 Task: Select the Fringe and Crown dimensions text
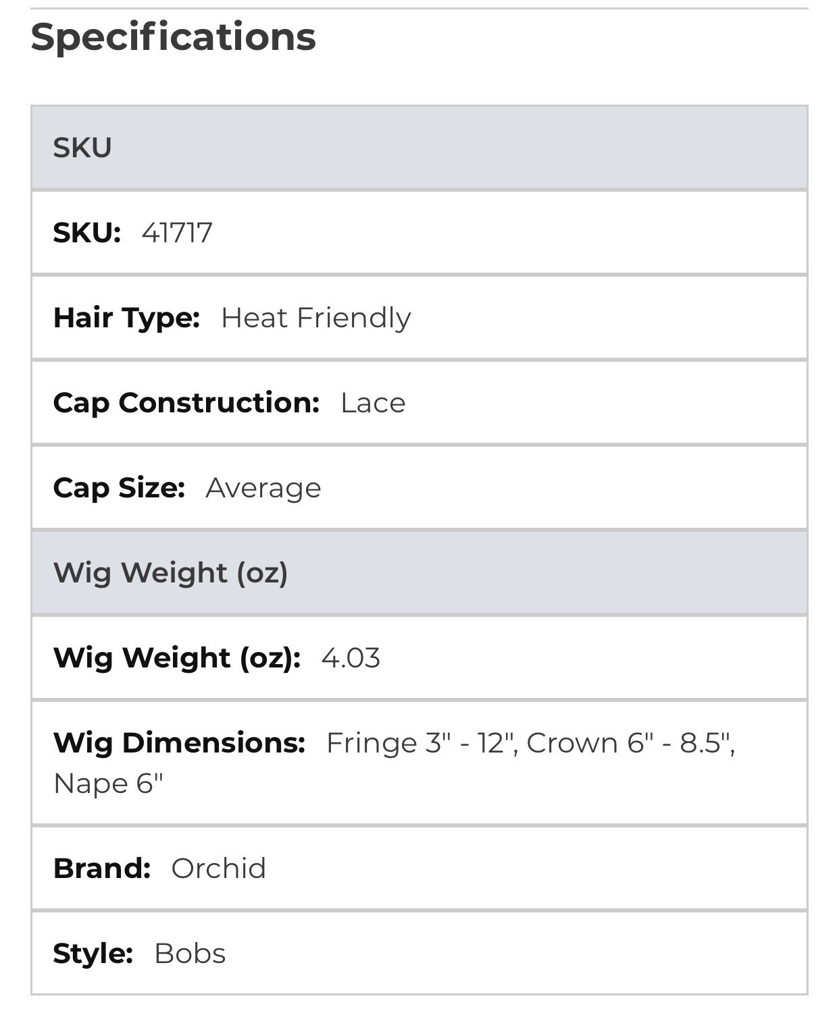tap(531, 743)
